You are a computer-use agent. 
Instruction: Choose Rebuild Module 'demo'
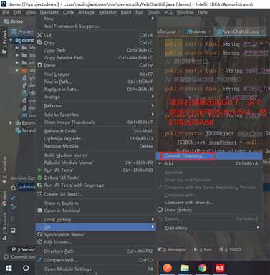tap(95, 163)
